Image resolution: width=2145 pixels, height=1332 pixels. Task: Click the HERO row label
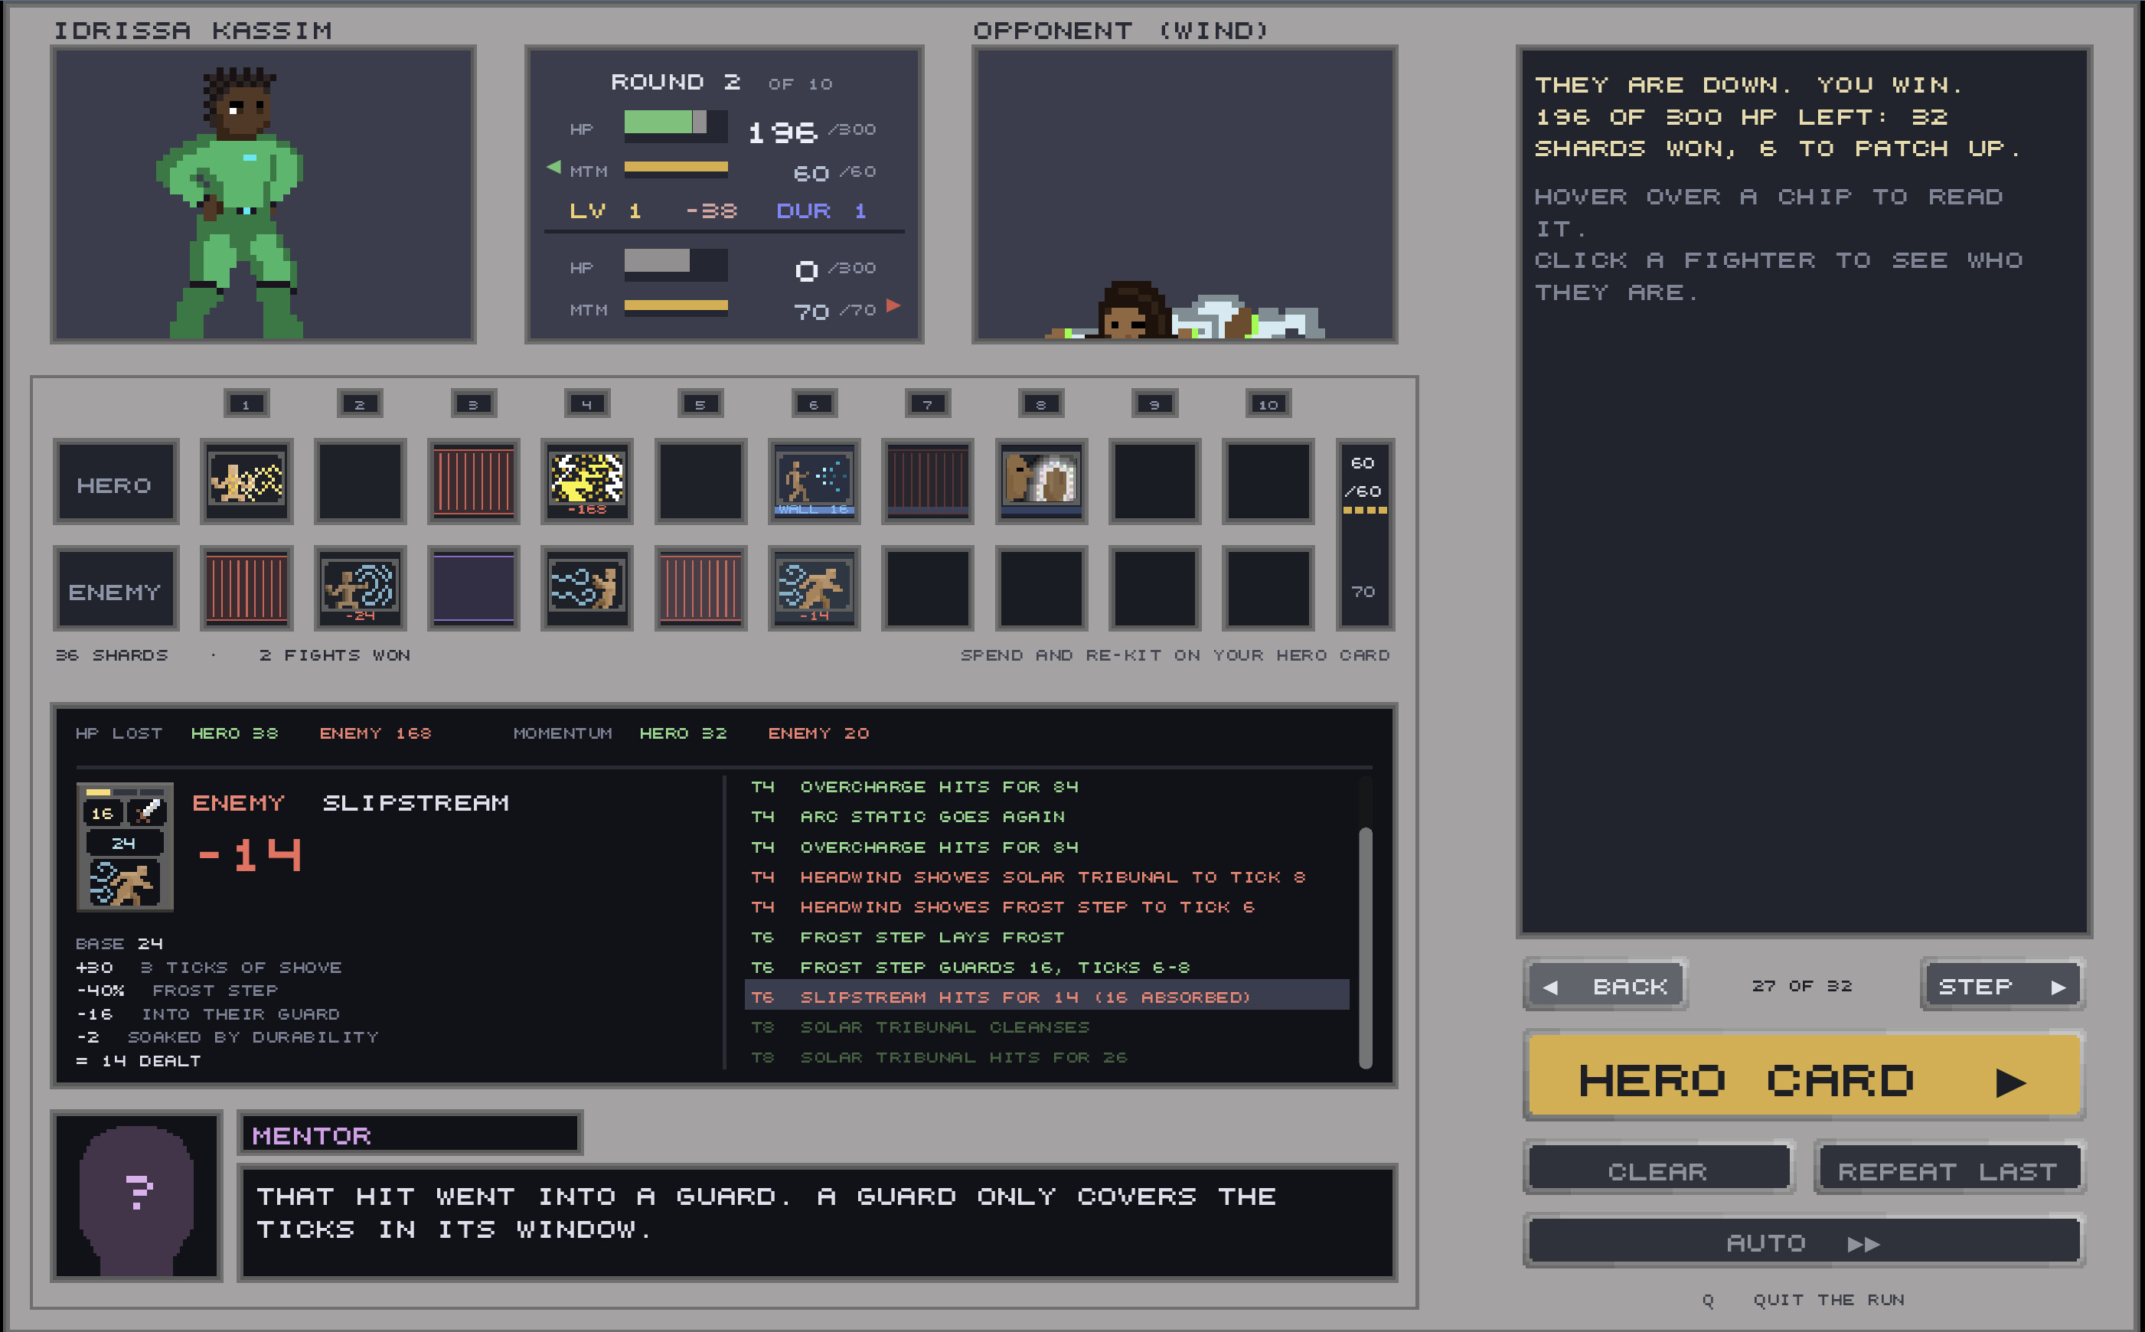(116, 482)
